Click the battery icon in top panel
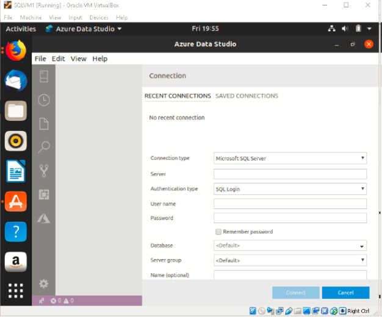This screenshot has width=382, height=317. tap(358, 29)
